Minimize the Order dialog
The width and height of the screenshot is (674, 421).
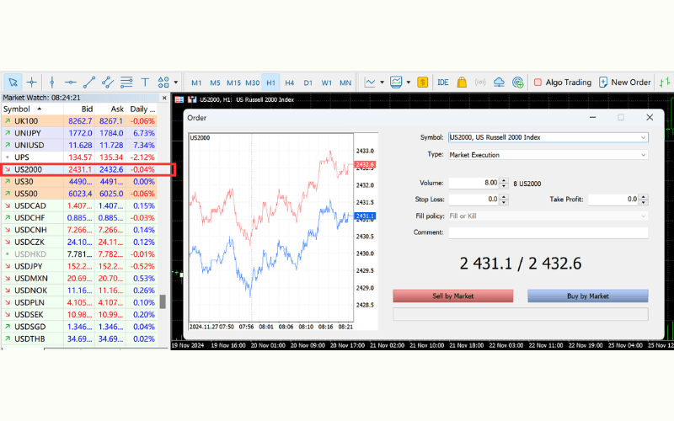tap(592, 117)
